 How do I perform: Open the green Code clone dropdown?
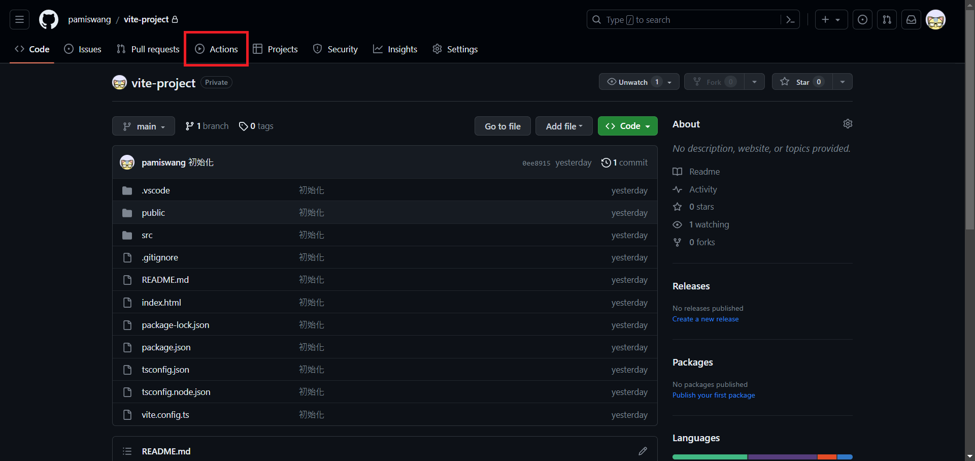(x=627, y=126)
